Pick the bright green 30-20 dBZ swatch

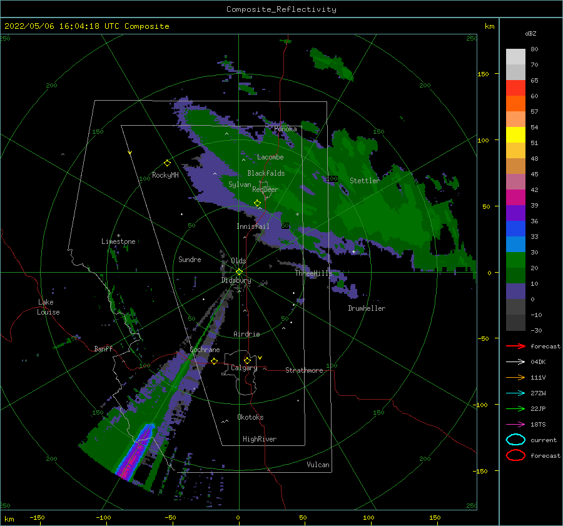pyautogui.click(x=515, y=260)
